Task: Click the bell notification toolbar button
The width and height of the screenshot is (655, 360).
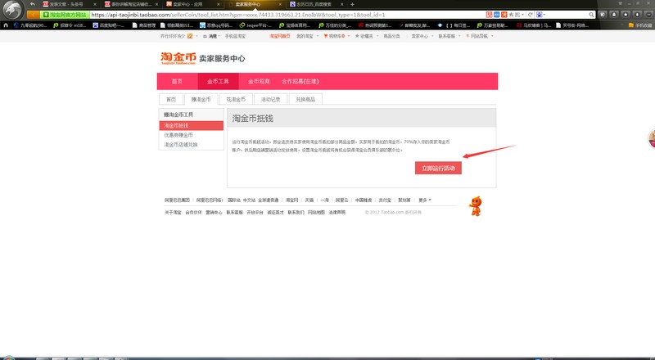Action: tap(613, 15)
